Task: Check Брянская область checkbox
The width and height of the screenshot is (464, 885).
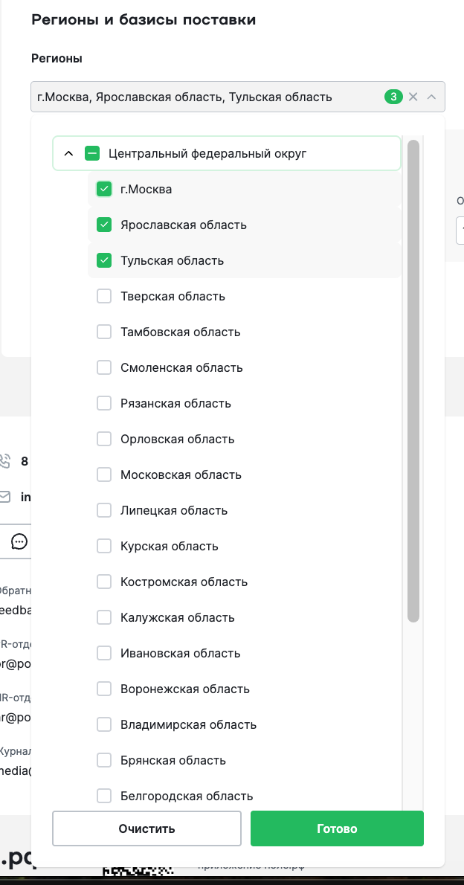Action: 104,760
